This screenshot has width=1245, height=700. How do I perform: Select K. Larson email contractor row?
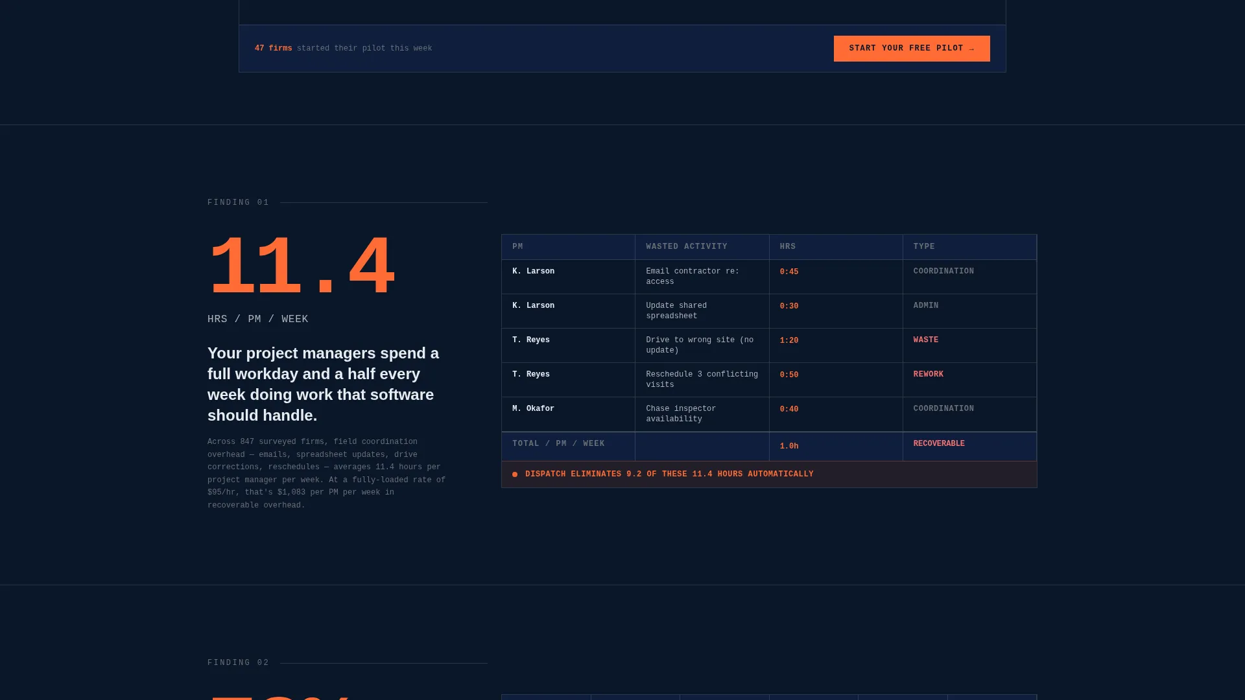(769, 277)
